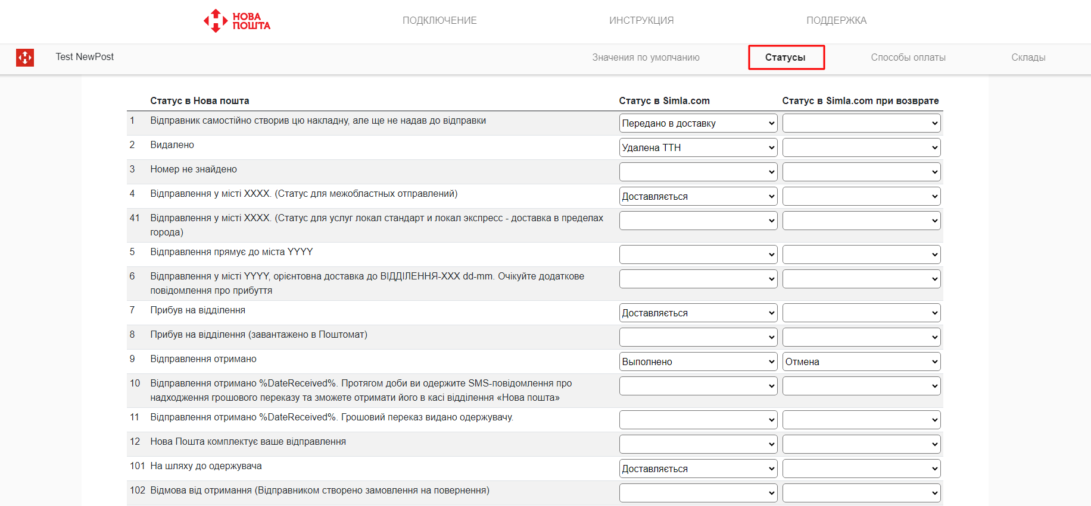Open the Отмена return status dropdown
The image size is (1091, 506).
(x=862, y=362)
